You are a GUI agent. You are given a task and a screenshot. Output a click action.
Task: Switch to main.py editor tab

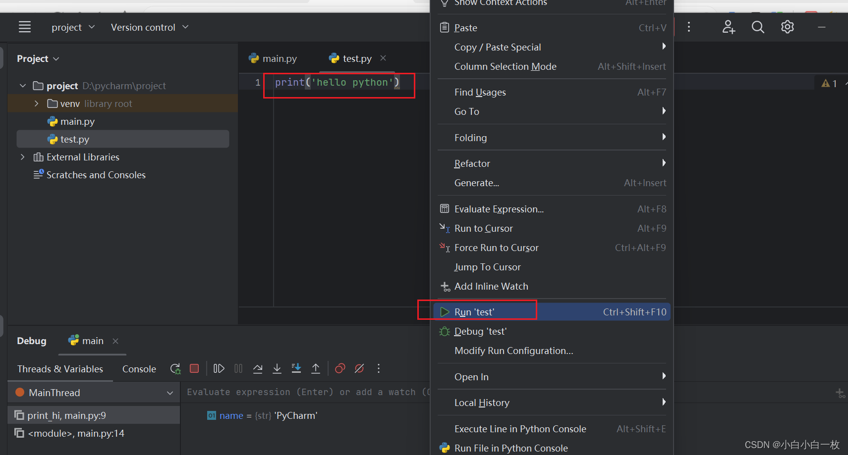[273, 58]
